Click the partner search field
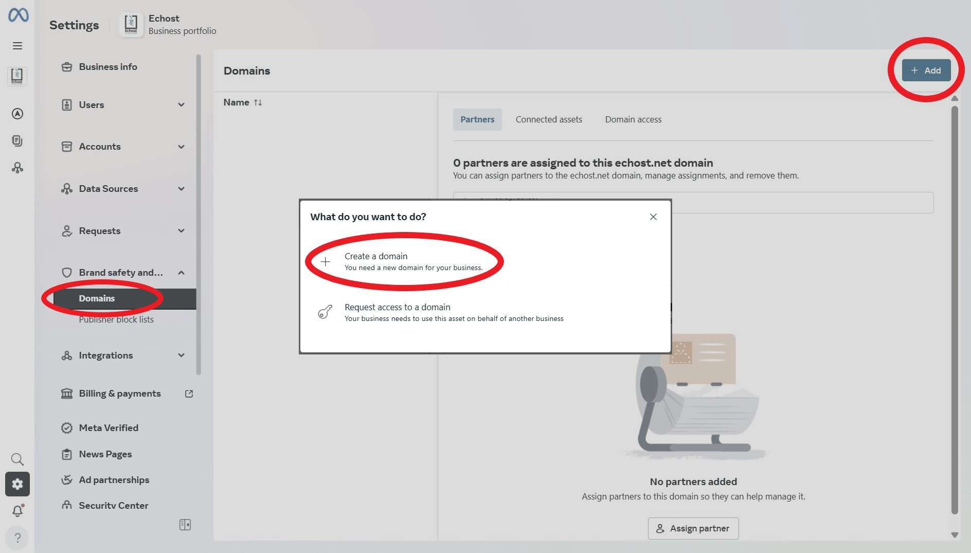Screen dimensions: 971x553 (x=693, y=203)
